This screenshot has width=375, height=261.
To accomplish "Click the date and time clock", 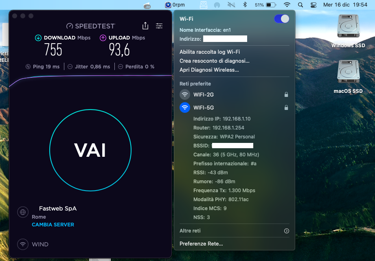I will [345, 5].
